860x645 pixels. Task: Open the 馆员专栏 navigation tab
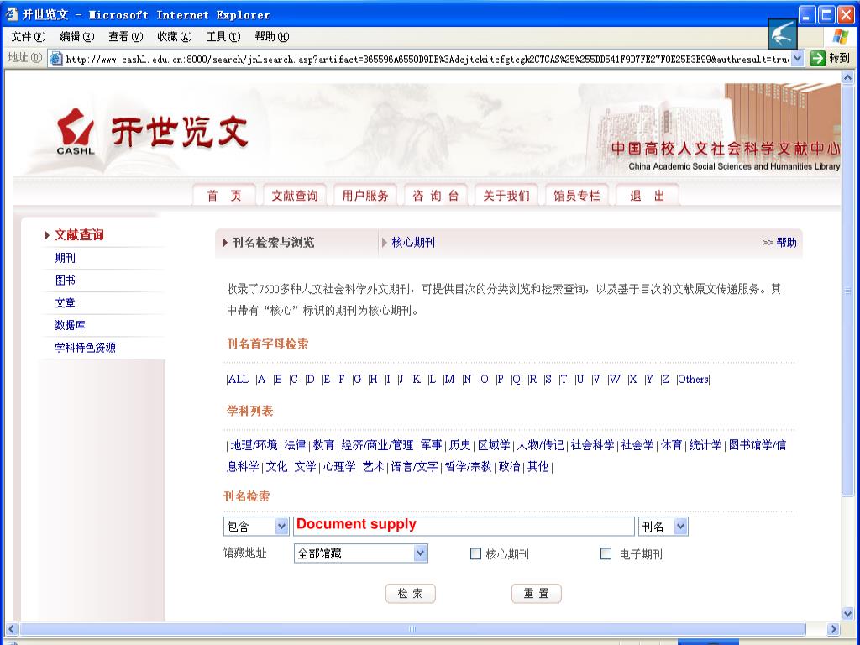pos(576,196)
